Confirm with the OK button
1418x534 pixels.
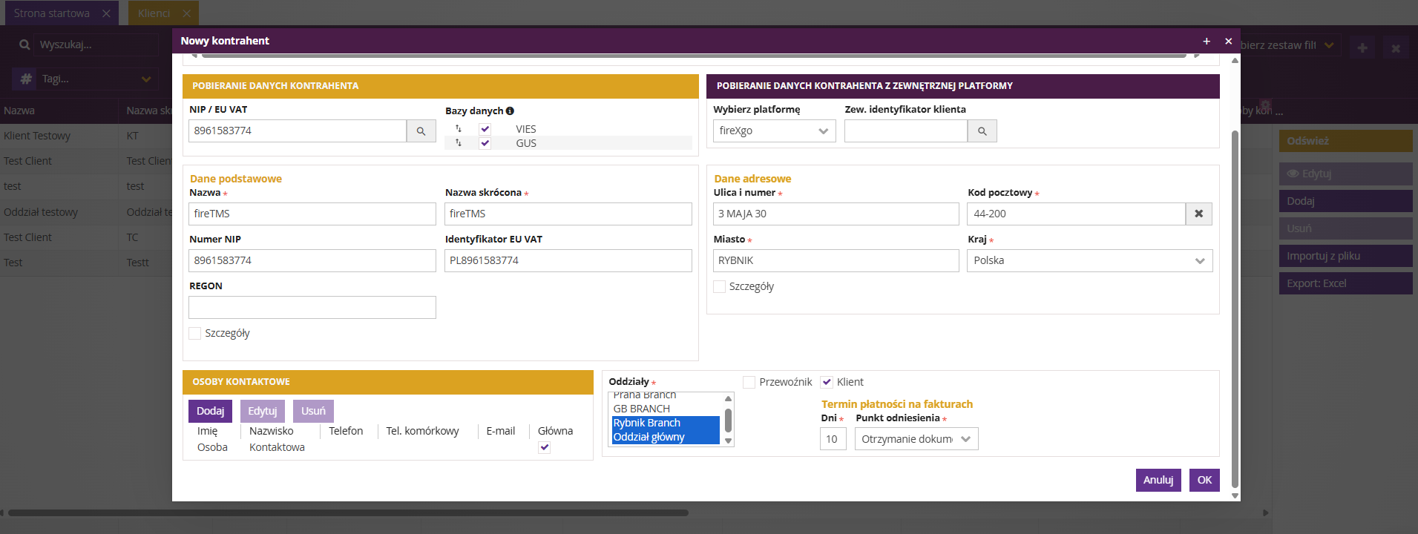tap(1204, 480)
